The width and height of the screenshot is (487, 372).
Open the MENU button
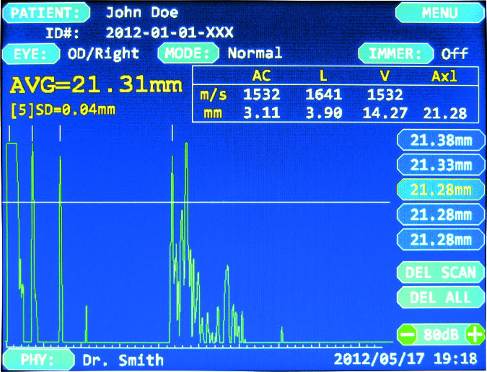[x=440, y=13]
